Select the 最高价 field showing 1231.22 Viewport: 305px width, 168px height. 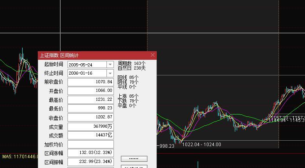(90, 100)
